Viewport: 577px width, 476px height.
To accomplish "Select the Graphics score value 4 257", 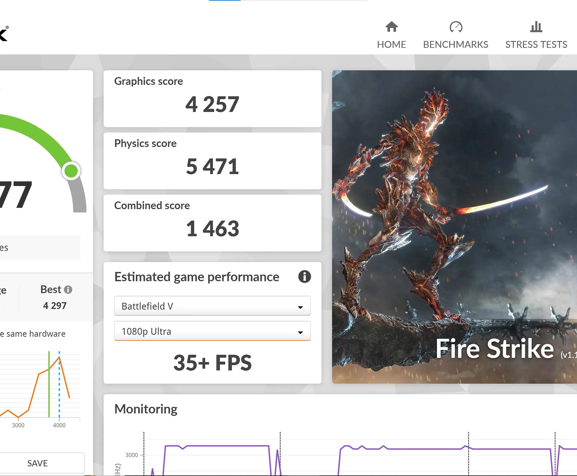I will click(x=212, y=104).
